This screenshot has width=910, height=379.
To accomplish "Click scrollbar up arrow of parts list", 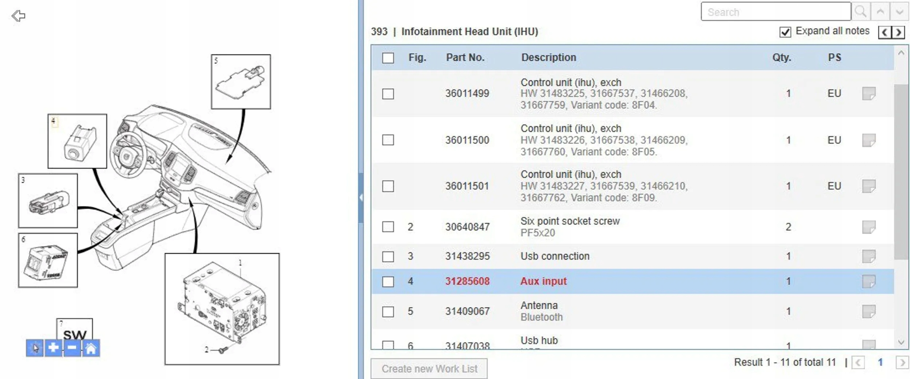I will pos(901,53).
